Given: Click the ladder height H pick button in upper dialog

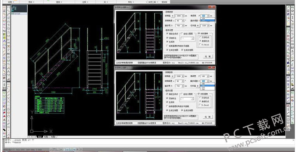Looking at the screenshot, I should 172,16.
